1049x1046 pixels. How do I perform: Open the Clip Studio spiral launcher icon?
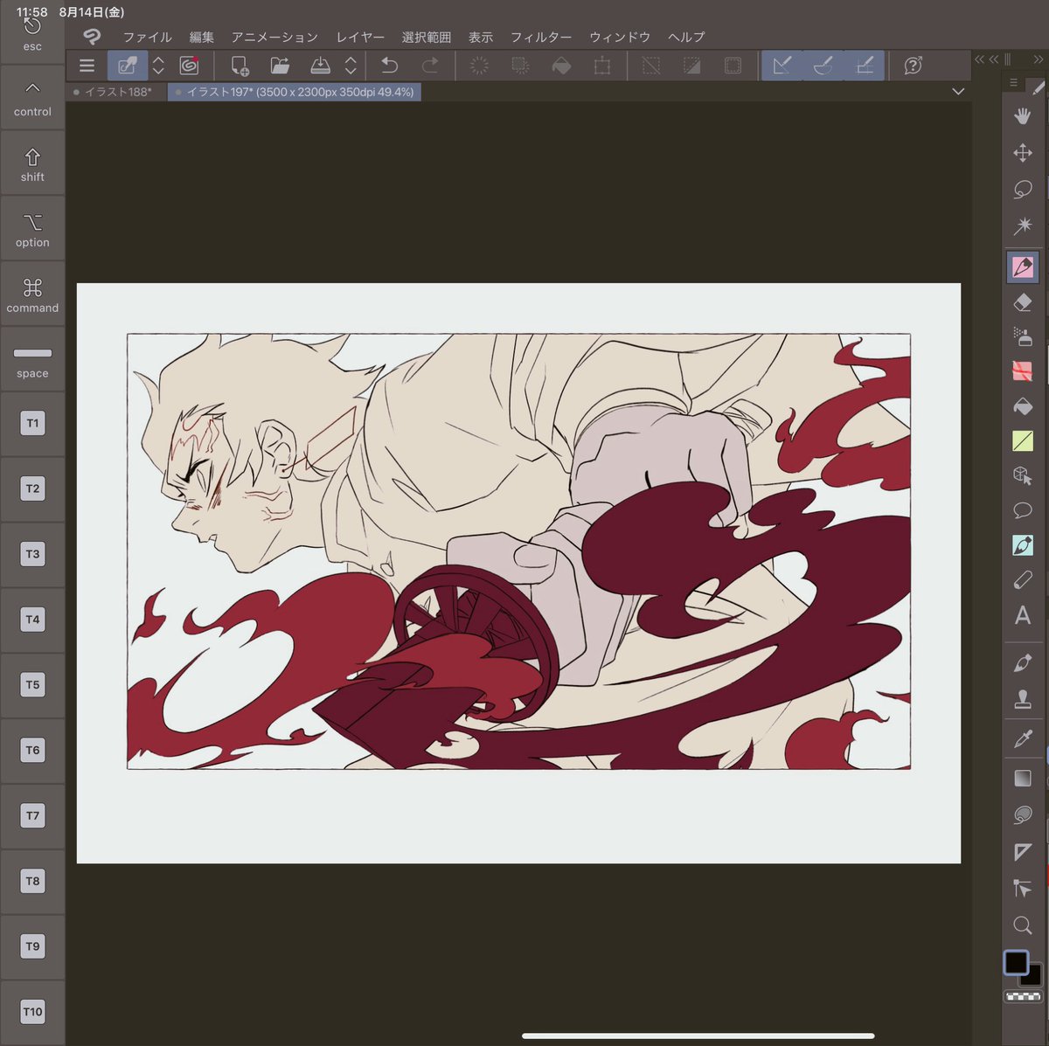pos(189,66)
